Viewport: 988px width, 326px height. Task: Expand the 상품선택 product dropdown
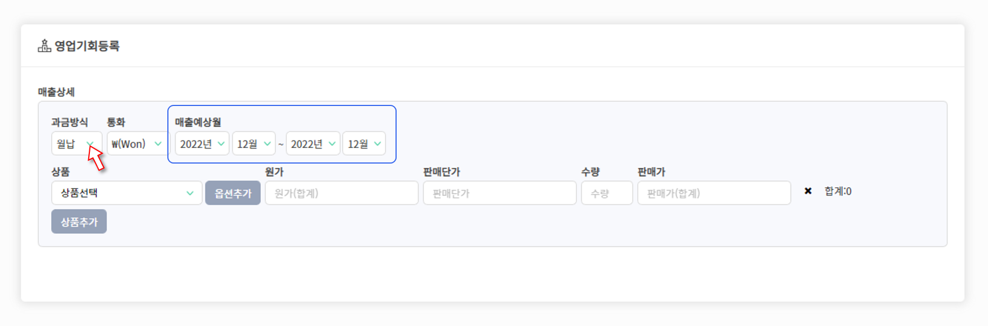pos(126,193)
